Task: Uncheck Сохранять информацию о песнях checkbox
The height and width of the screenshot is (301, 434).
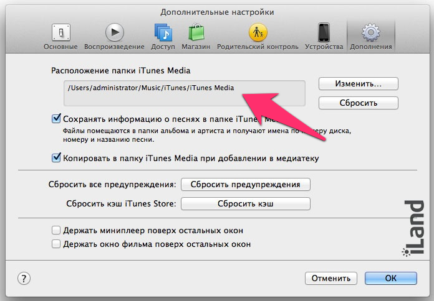Action: (56, 119)
